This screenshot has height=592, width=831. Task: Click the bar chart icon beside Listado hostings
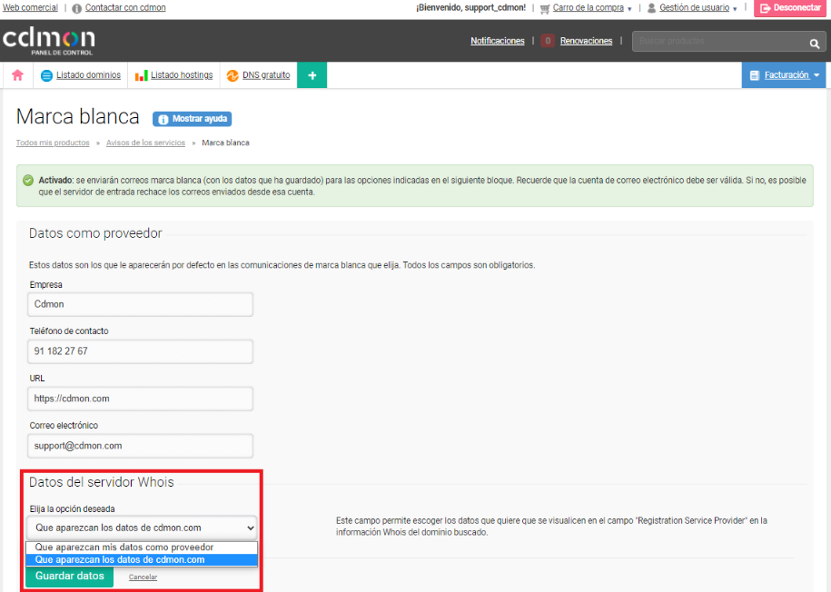pyautogui.click(x=141, y=75)
